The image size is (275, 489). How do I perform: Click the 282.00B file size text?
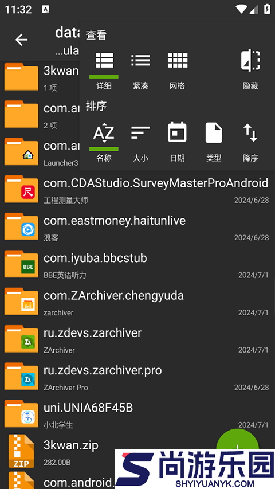click(x=57, y=462)
